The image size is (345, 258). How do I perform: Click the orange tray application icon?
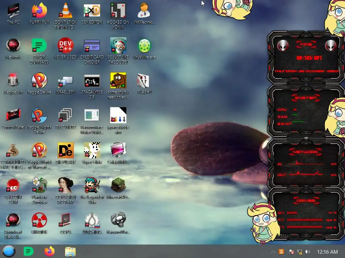pyautogui.click(x=281, y=252)
